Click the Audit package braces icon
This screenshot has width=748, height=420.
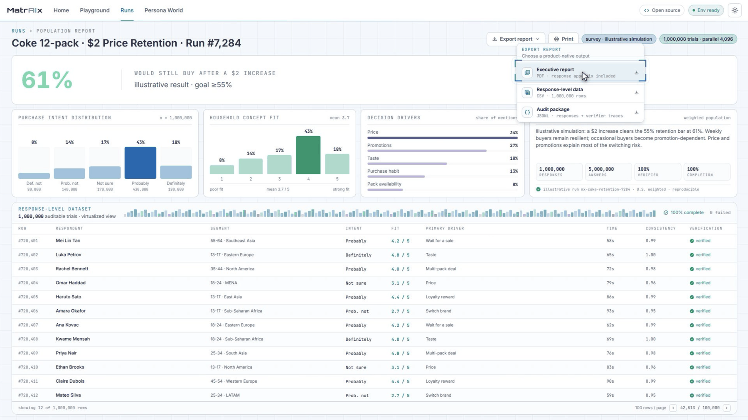527,112
